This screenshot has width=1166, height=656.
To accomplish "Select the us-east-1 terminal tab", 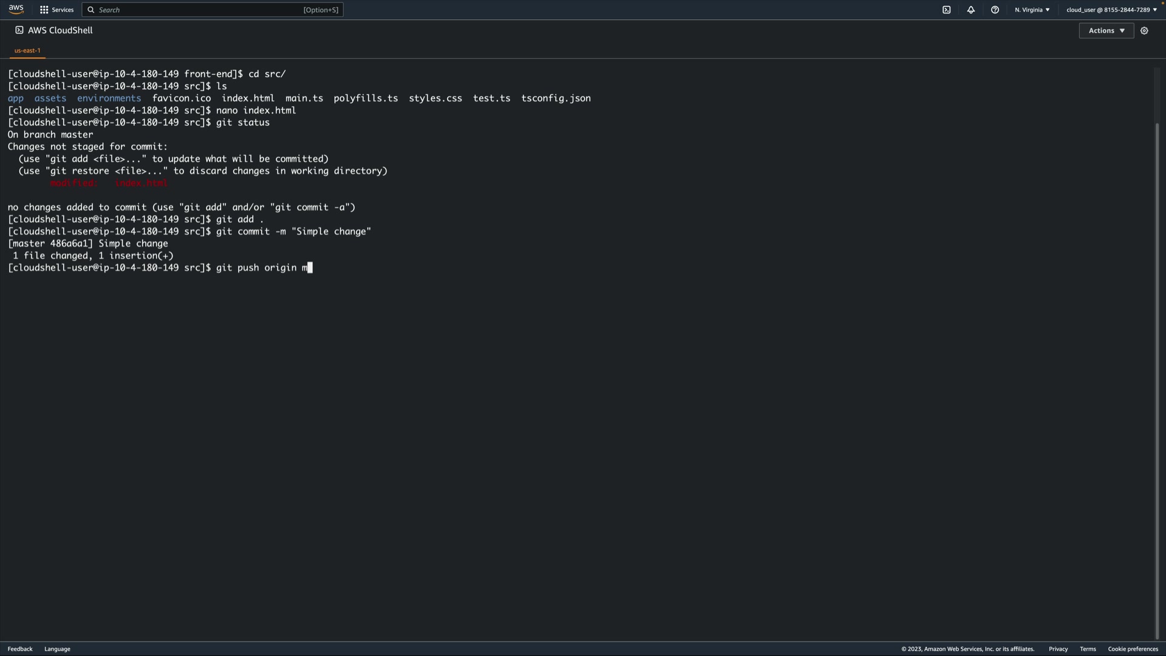I will (x=27, y=50).
